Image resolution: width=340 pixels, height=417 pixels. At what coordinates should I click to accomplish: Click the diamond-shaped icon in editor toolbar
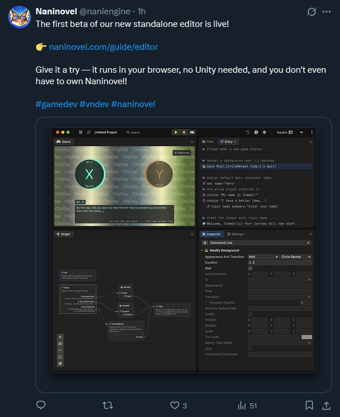pyautogui.click(x=264, y=132)
